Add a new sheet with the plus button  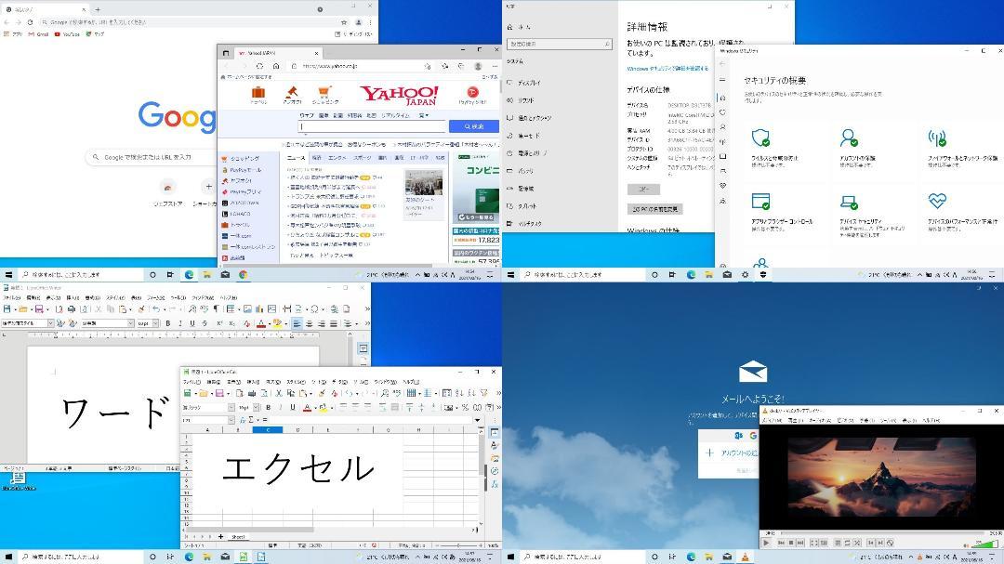tap(221, 536)
